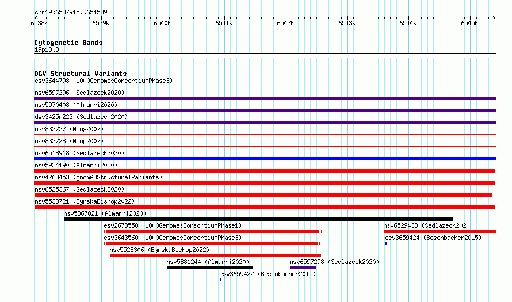Open nsv5970408 (Almarri2020) label
Screen dimensions: 512x302
(x=76, y=105)
